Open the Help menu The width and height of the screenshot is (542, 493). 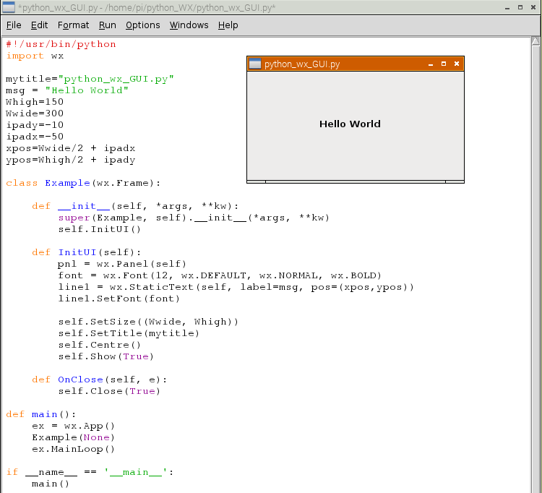coord(228,25)
